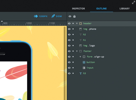Click the image icon beside img .logo

click(81, 46)
